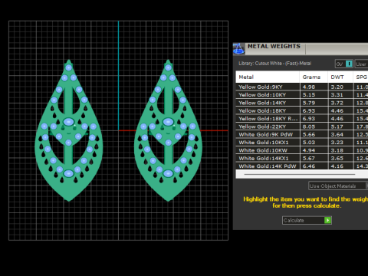
Task: Click the SPG column header
Action: [361, 77]
